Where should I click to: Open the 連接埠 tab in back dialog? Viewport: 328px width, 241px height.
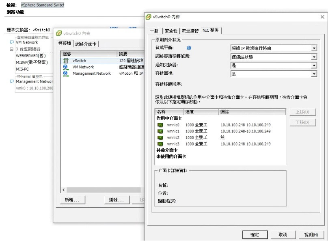click(65, 43)
